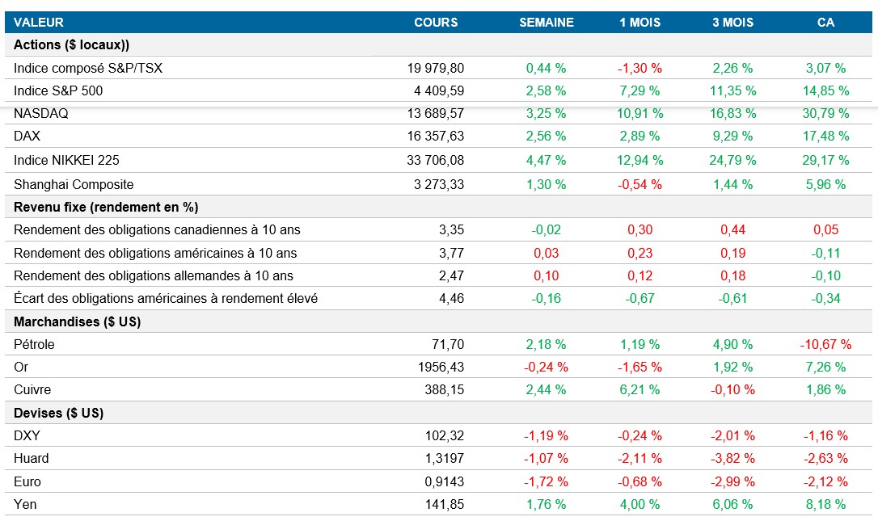Select the 1 MOIS column header

pyautogui.click(x=640, y=23)
